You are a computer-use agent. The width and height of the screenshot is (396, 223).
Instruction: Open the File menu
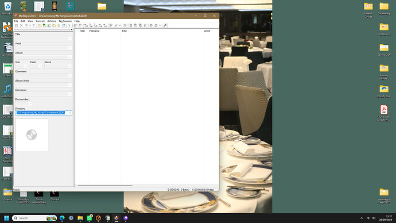[x=16, y=21]
